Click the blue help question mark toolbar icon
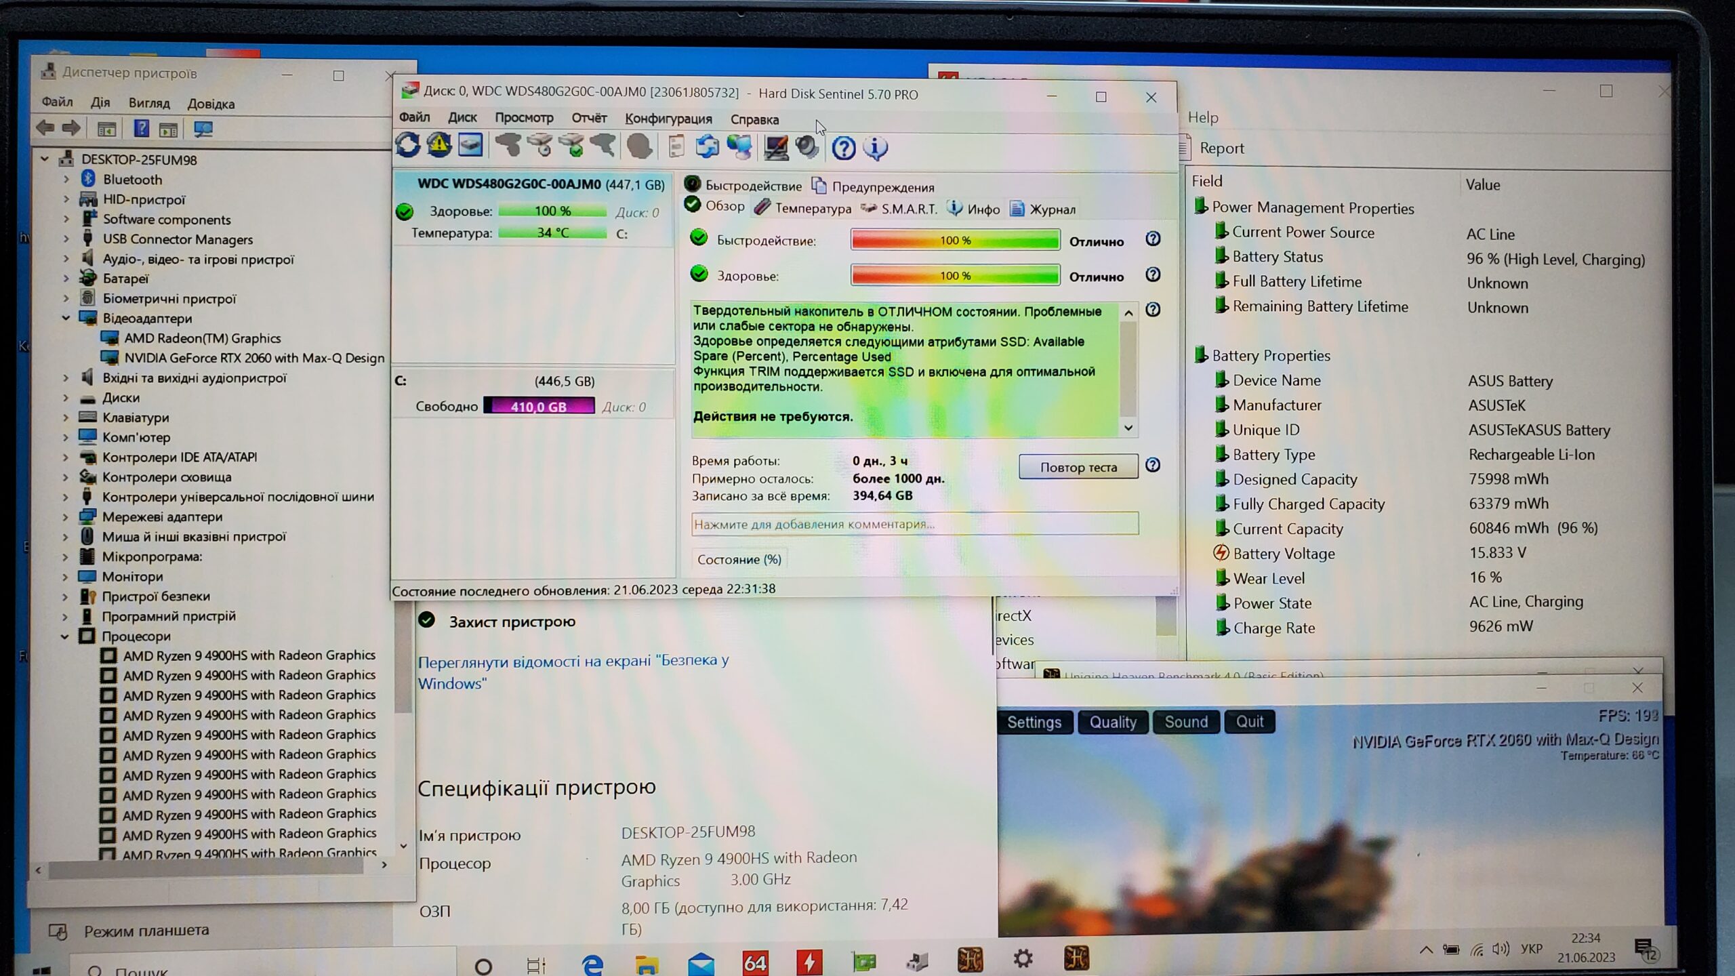 point(843,148)
